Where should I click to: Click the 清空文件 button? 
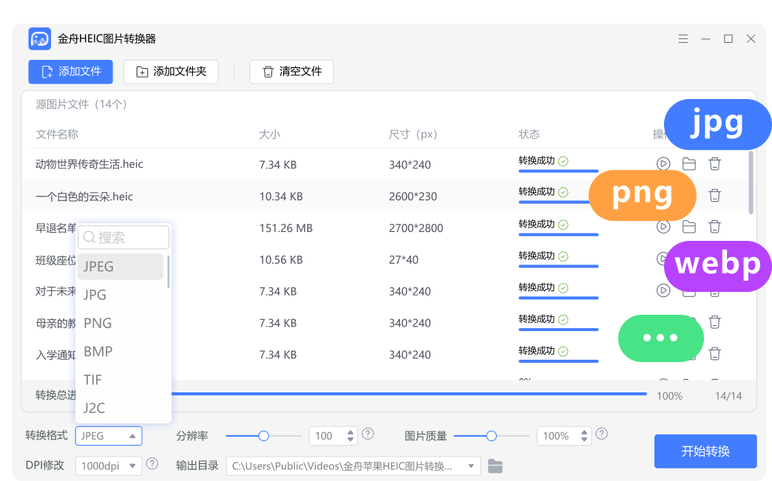[x=291, y=72]
